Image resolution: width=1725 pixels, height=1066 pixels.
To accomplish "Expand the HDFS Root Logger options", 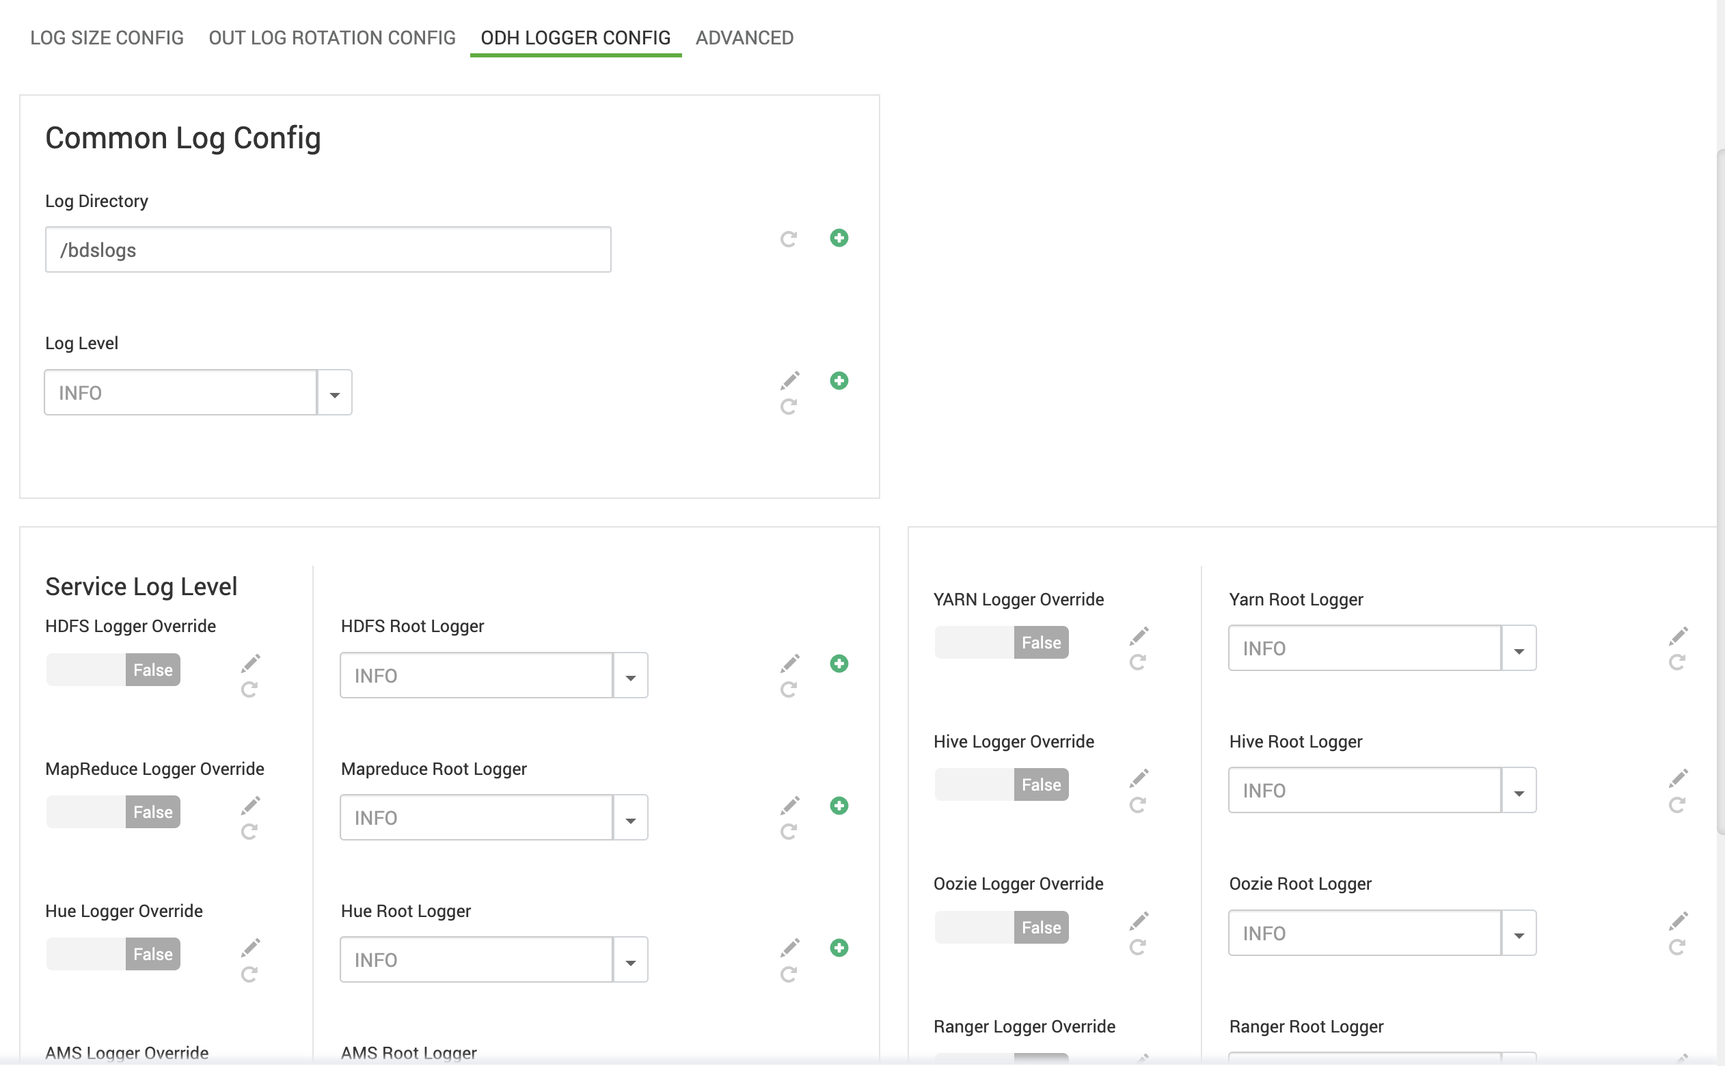I will click(629, 674).
